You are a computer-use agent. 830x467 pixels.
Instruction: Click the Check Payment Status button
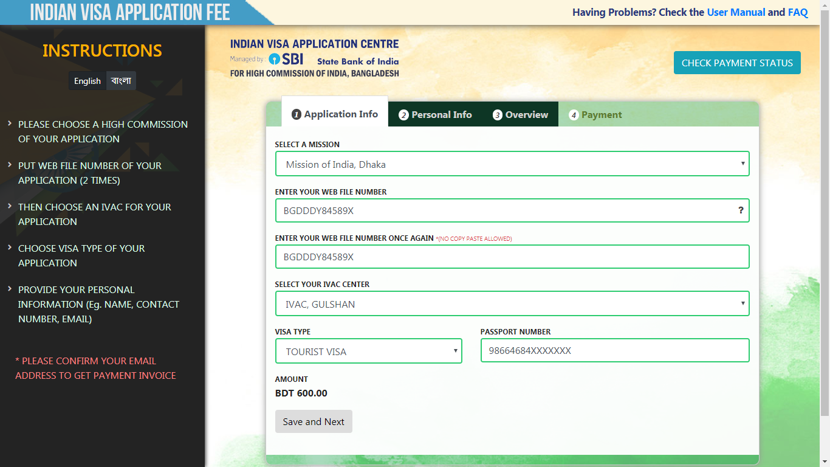pyautogui.click(x=737, y=63)
